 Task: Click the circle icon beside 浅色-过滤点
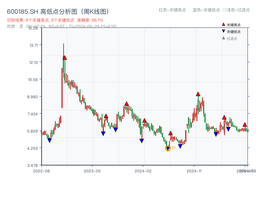coord(225,10)
